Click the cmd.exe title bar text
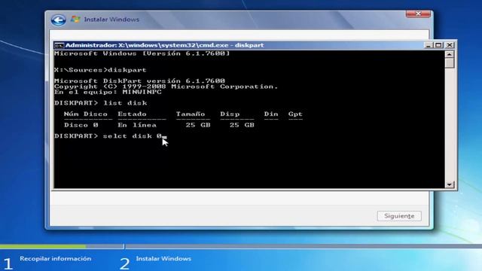This screenshot has width=482, height=271. pos(164,45)
